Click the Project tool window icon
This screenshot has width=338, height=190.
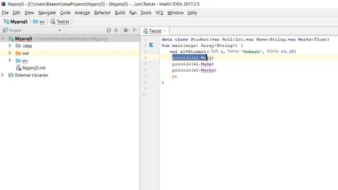[5, 31]
